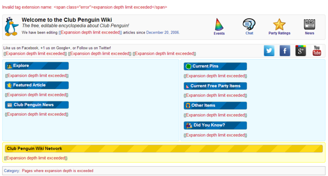Viewport: 328px width, 176px height.
Task: Click the expansion error under Did You Know?
Action: pos(215,135)
